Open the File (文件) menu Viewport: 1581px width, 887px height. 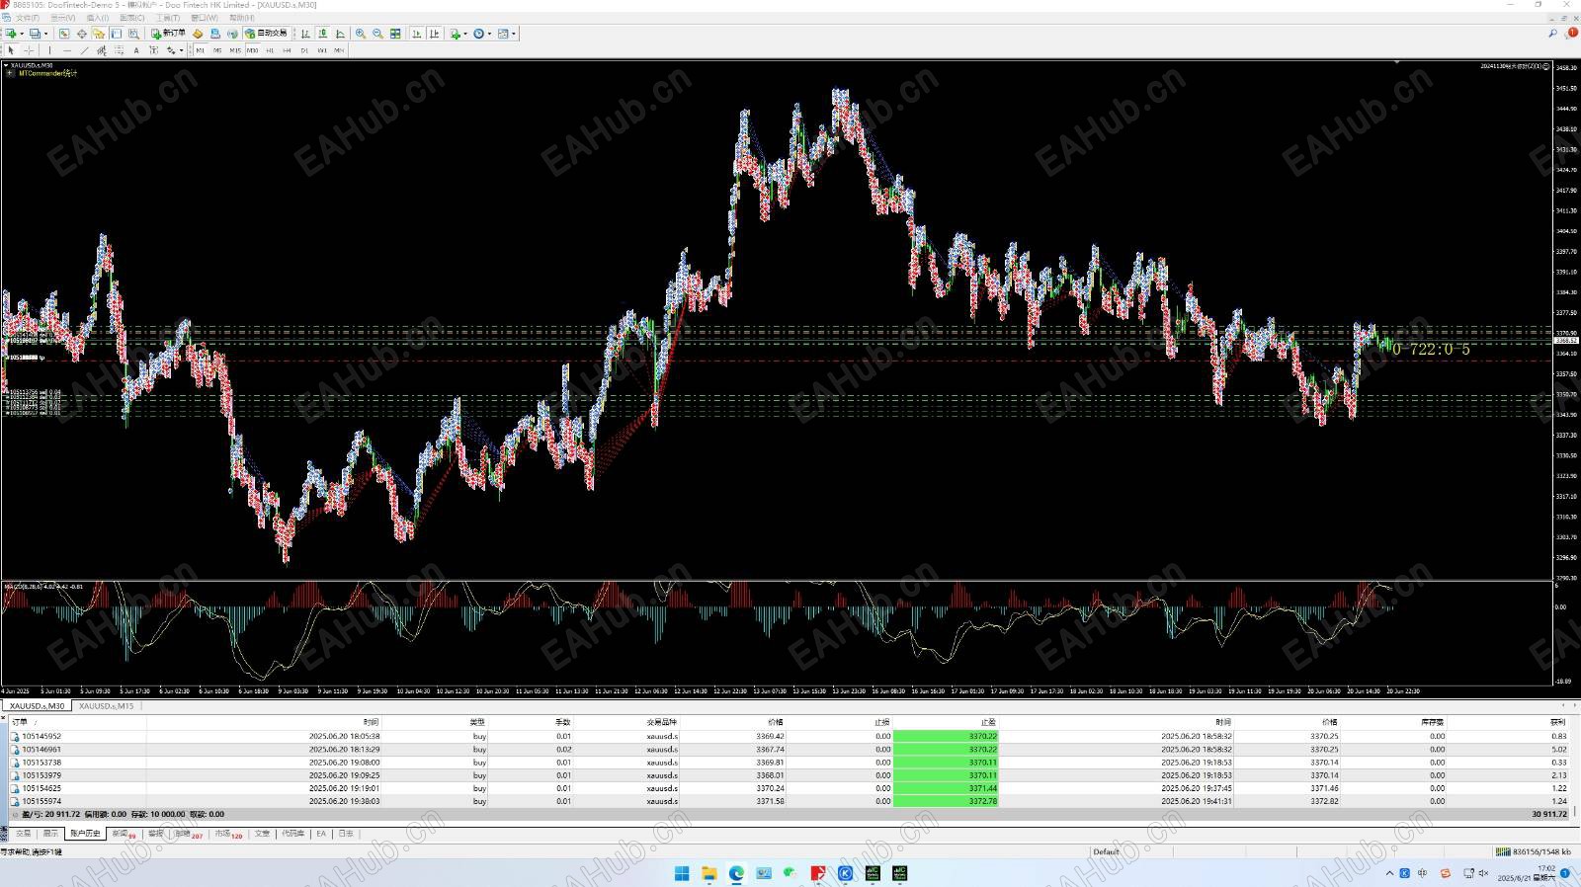28,18
